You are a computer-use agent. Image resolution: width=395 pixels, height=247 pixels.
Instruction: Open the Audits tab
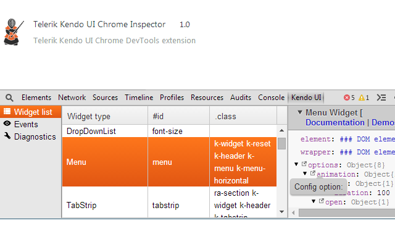[x=241, y=98]
